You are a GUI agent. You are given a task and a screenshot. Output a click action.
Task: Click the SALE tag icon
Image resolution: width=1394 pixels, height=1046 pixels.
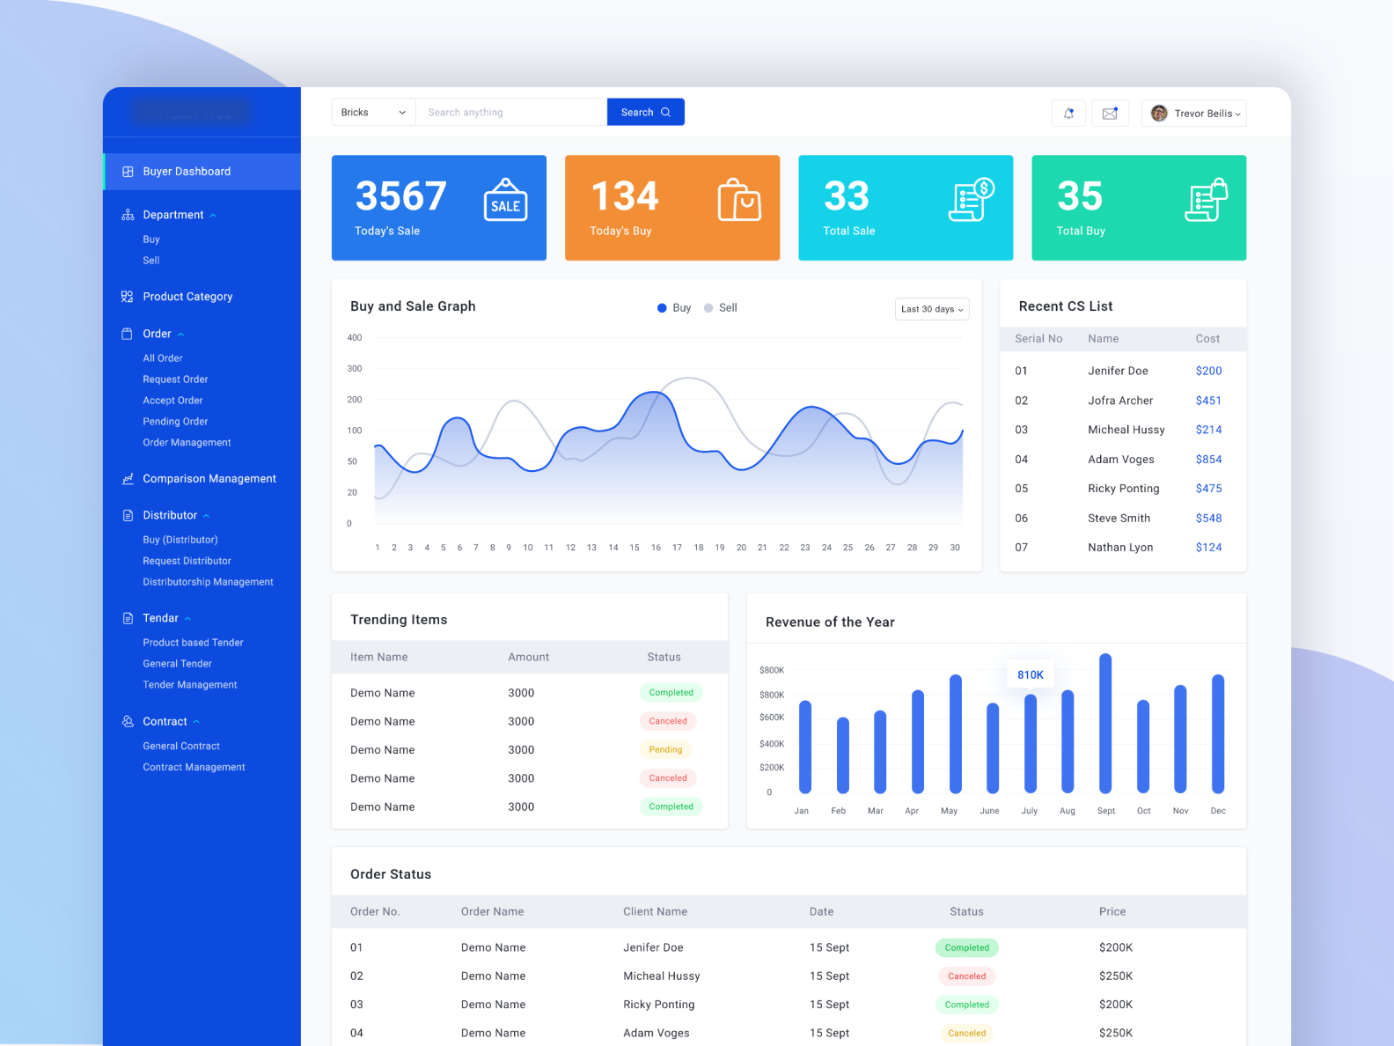(x=506, y=200)
